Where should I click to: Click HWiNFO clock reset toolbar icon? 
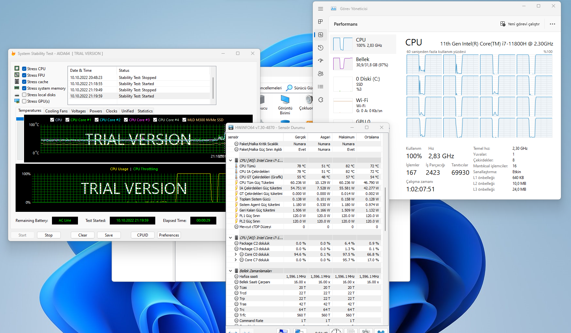336,331
